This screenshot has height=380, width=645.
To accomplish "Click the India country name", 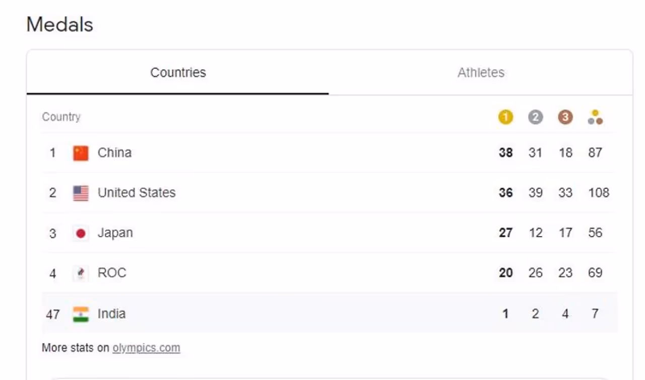I will [111, 314].
